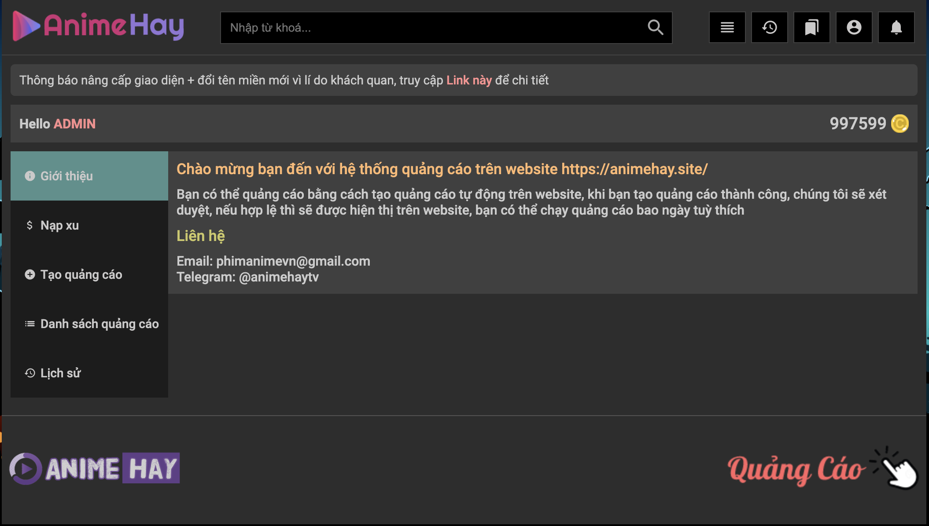Click the AnimeHay logo in header
This screenshot has height=526, width=929.
[x=98, y=26]
